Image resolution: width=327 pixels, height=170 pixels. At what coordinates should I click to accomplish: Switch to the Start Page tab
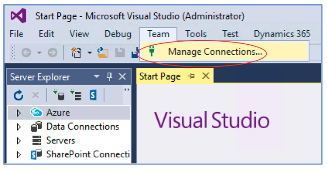pyautogui.click(x=160, y=76)
